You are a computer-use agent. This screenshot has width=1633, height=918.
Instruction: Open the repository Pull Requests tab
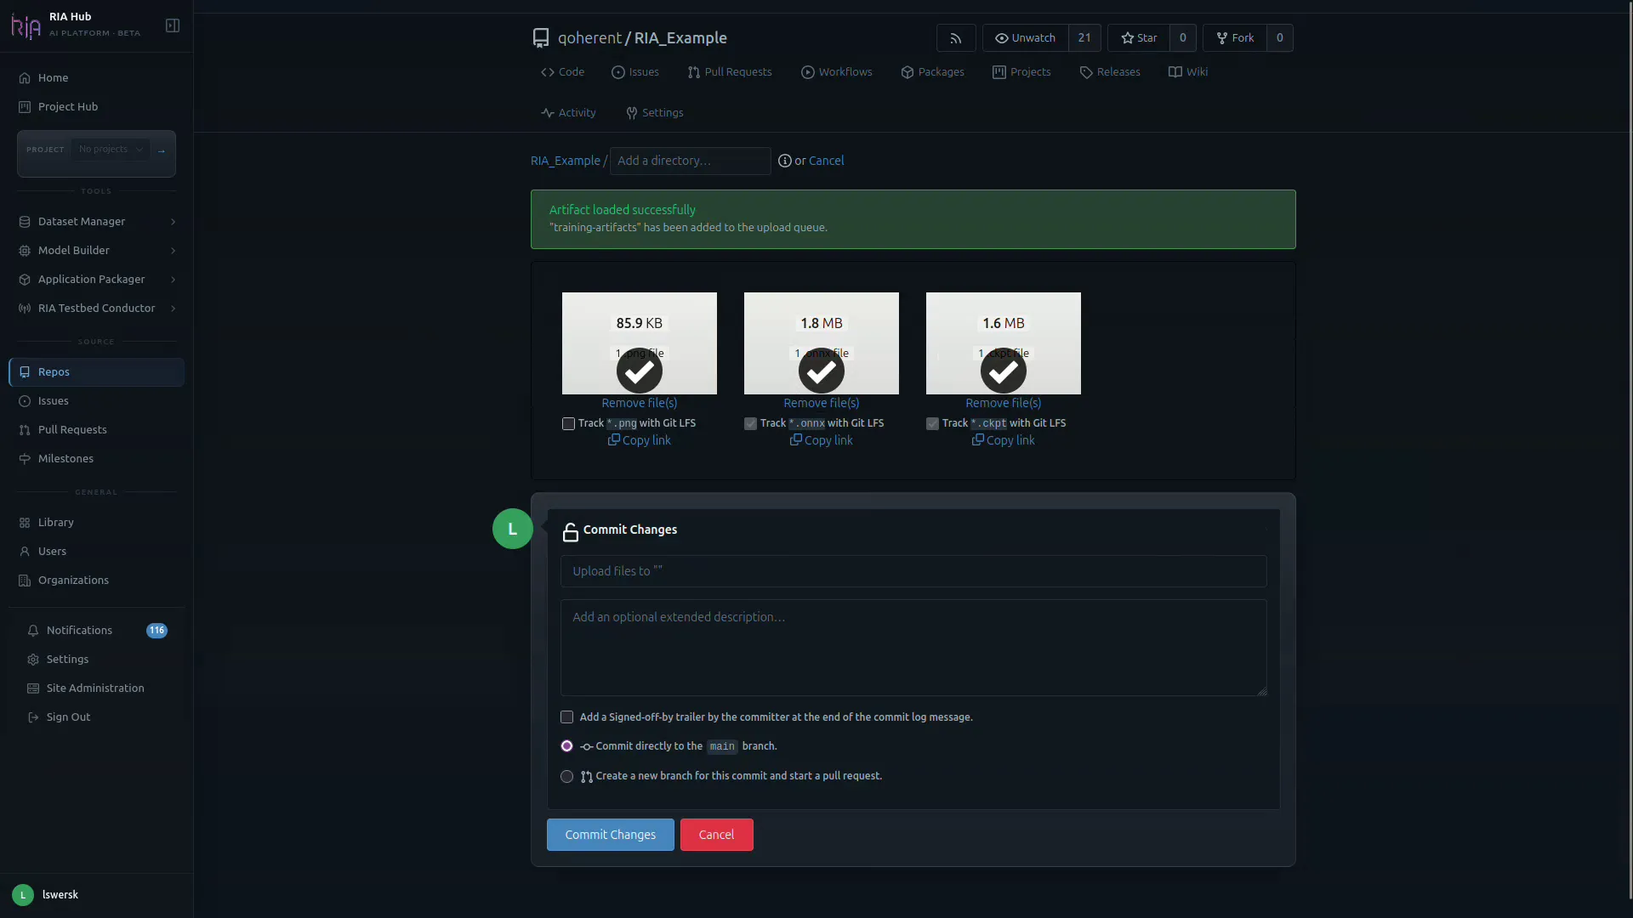click(x=730, y=72)
